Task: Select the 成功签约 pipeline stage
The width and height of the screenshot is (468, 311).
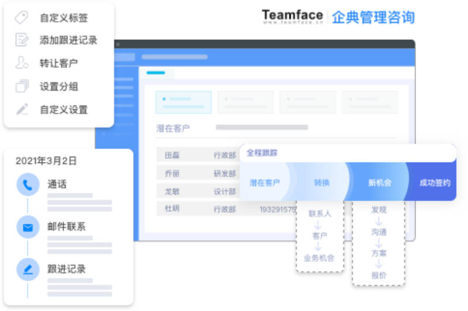Action: [x=435, y=182]
